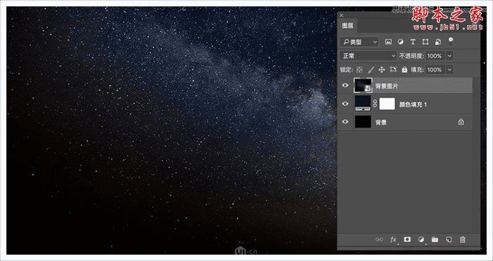Hide the 颜色填充 1 layer

click(x=345, y=103)
